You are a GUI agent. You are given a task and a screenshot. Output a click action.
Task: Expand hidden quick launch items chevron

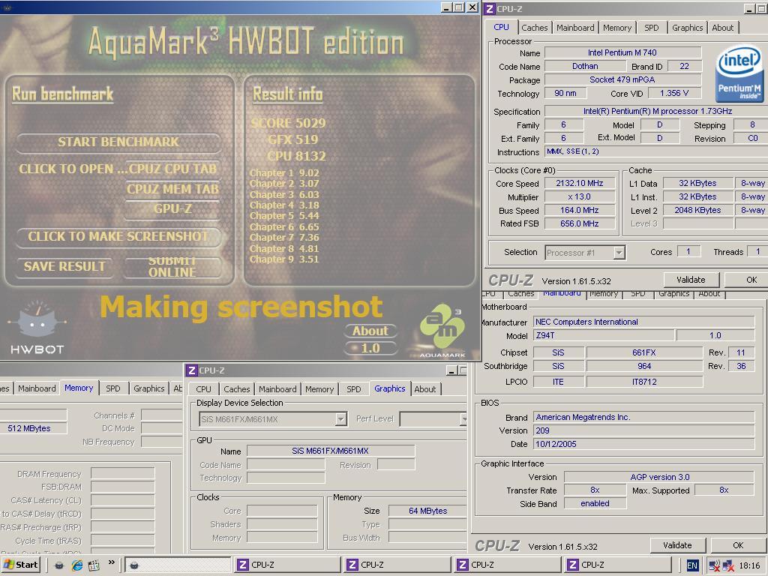click(112, 562)
